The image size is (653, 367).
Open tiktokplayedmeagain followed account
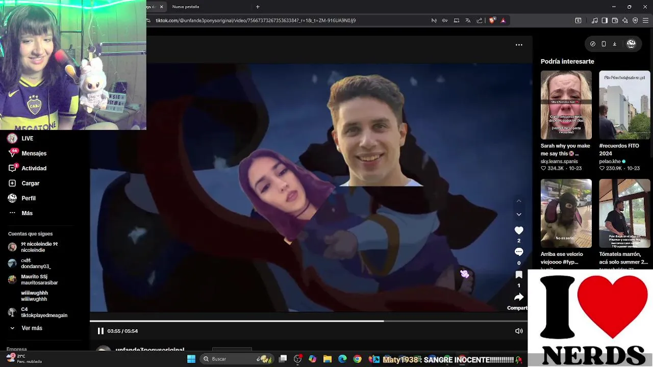tap(38, 312)
